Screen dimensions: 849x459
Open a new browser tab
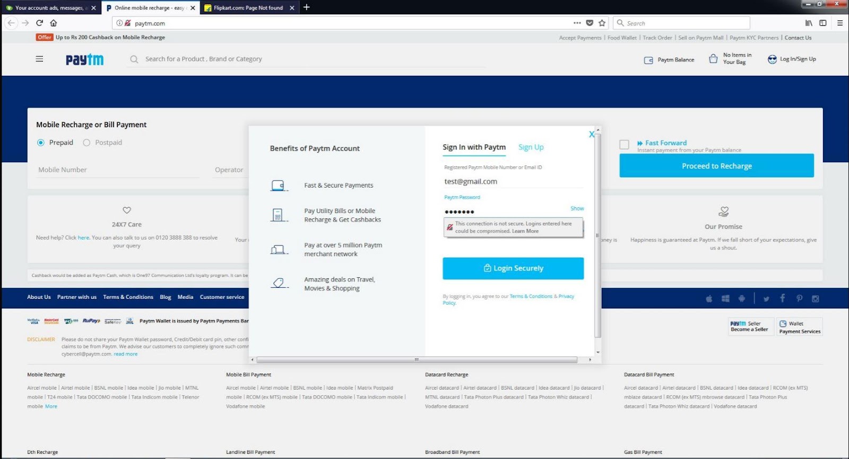(306, 7)
